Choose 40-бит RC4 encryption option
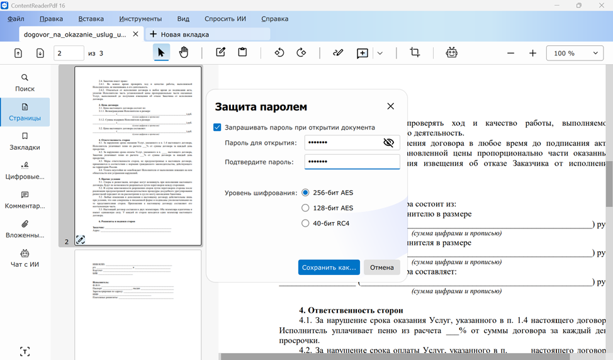Viewport: 613px width, 360px height. point(306,223)
